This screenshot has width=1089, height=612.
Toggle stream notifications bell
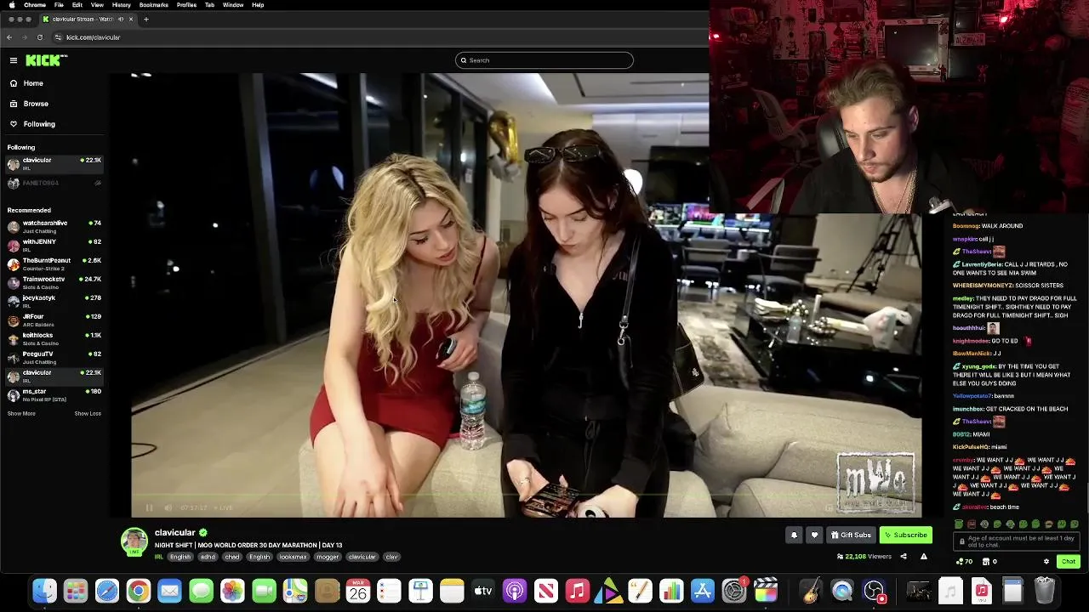coord(794,535)
